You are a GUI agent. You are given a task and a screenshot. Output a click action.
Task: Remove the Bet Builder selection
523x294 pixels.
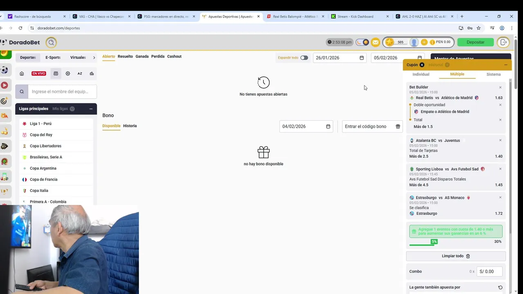pos(500,87)
